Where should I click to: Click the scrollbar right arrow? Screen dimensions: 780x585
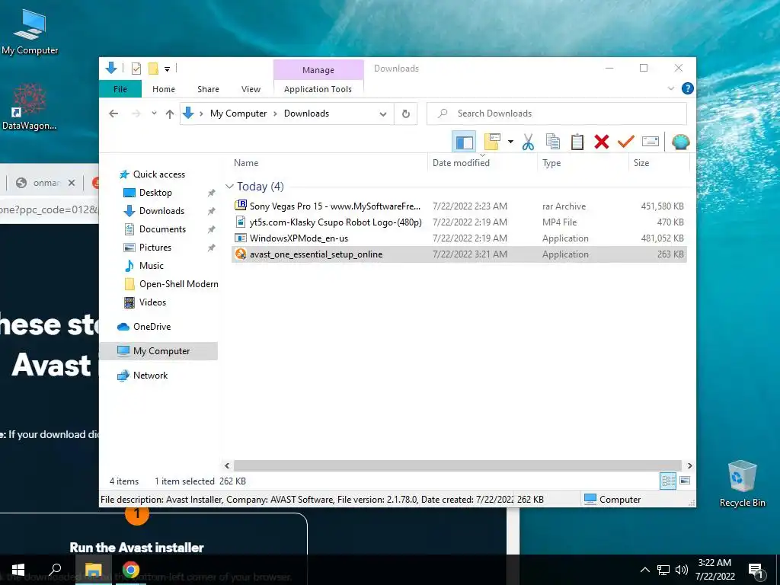[x=689, y=465]
